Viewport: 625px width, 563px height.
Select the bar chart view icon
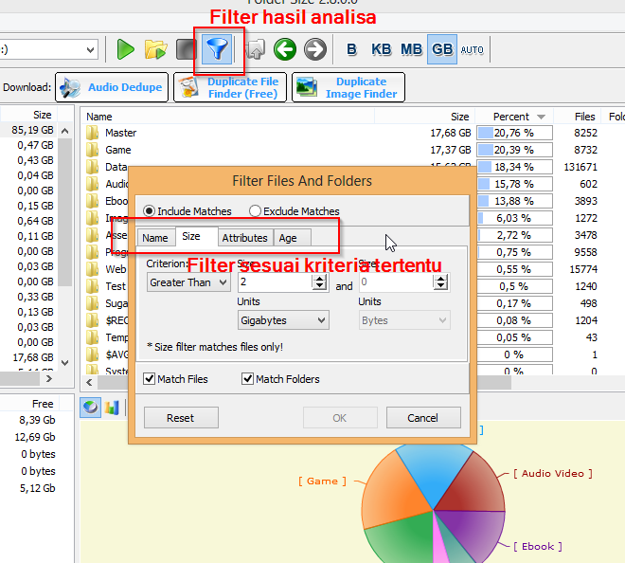(112, 408)
